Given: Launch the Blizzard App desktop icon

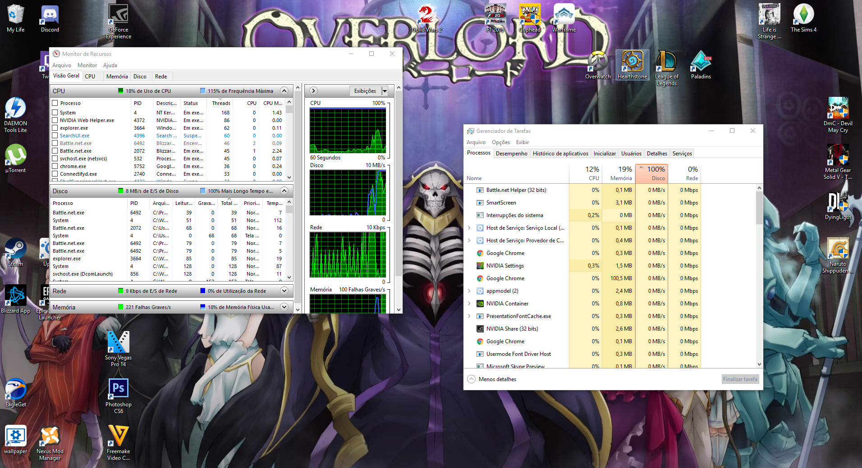Looking at the screenshot, I should pyautogui.click(x=15, y=299).
